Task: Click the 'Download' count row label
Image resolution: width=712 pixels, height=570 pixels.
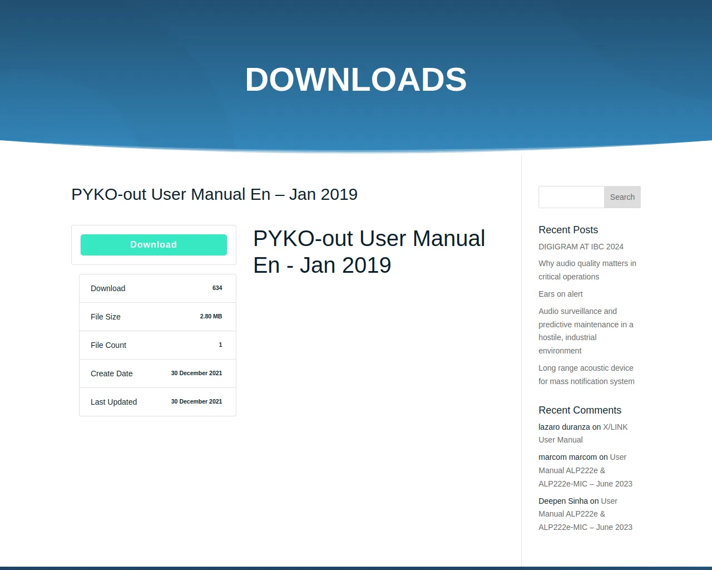Action: tap(108, 288)
